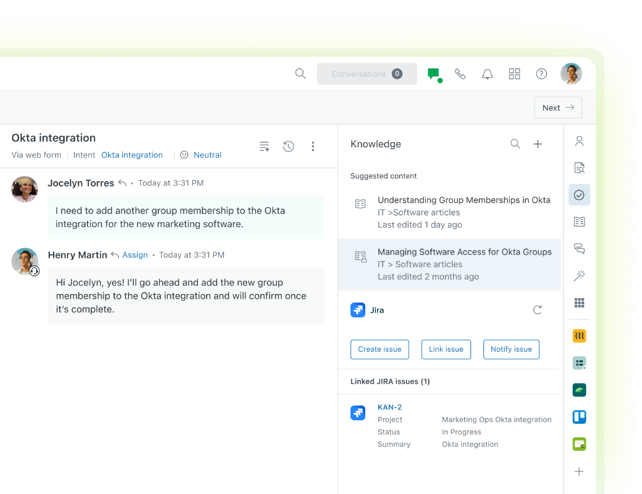The height and width of the screenshot is (494, 642).
Task: Open the teal list app sidebar icon
Action: [579, 363]
